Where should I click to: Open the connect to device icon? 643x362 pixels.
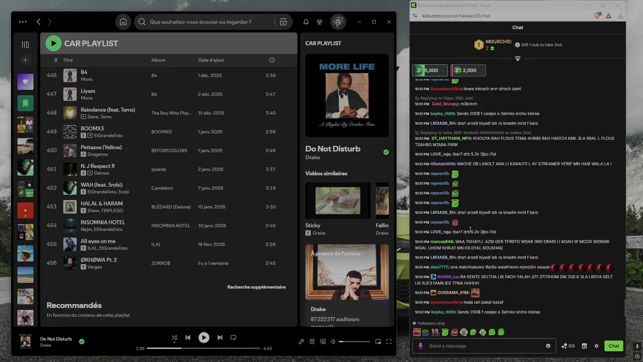pos(323,342)
